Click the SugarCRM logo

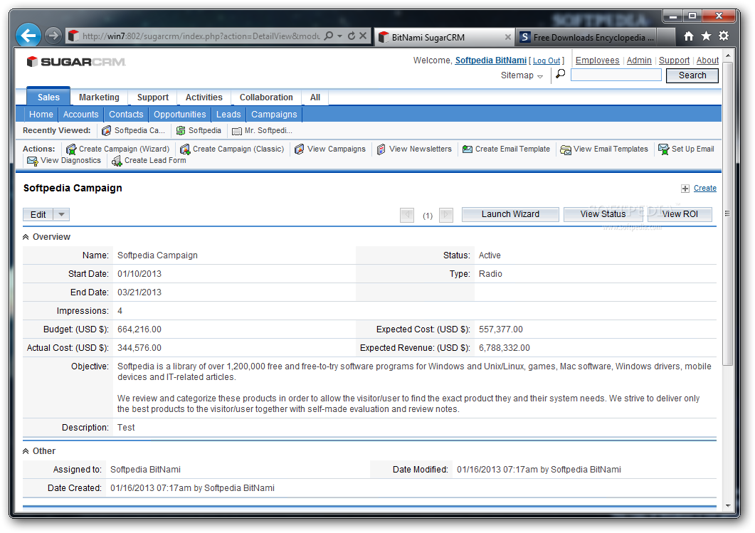click(76, 62)
